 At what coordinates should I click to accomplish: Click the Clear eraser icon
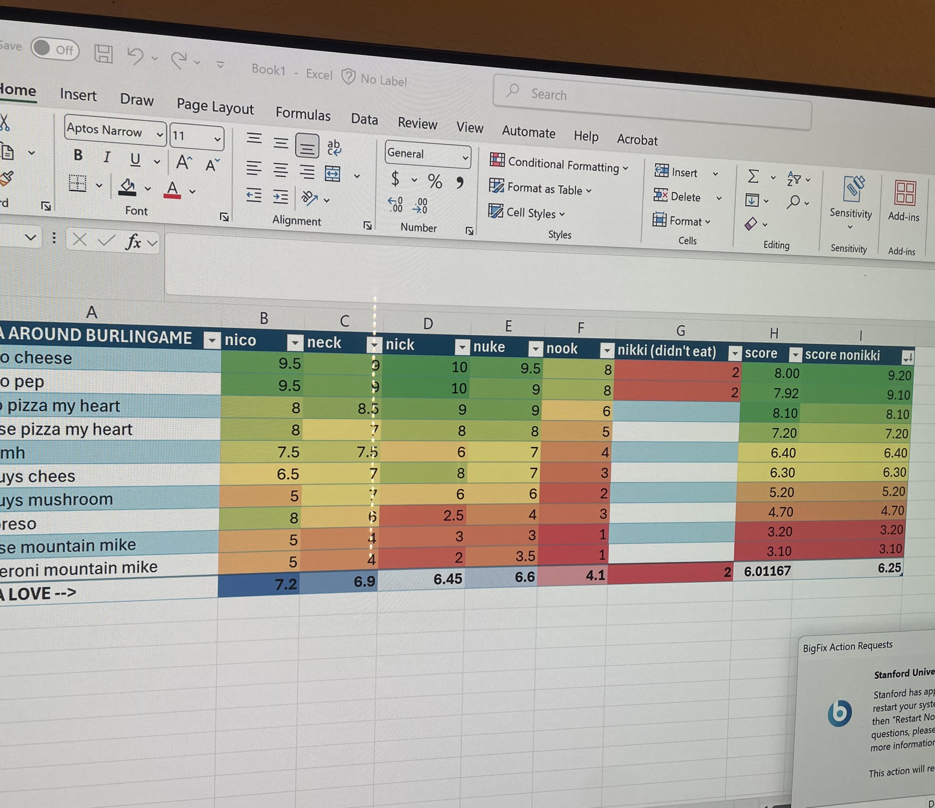750,223
